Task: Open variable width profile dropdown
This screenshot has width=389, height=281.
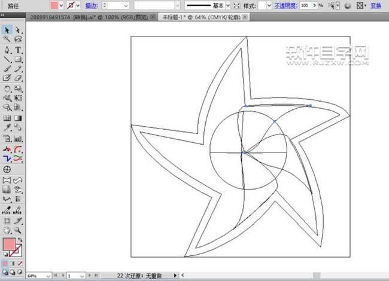Action: pos(177,5)
